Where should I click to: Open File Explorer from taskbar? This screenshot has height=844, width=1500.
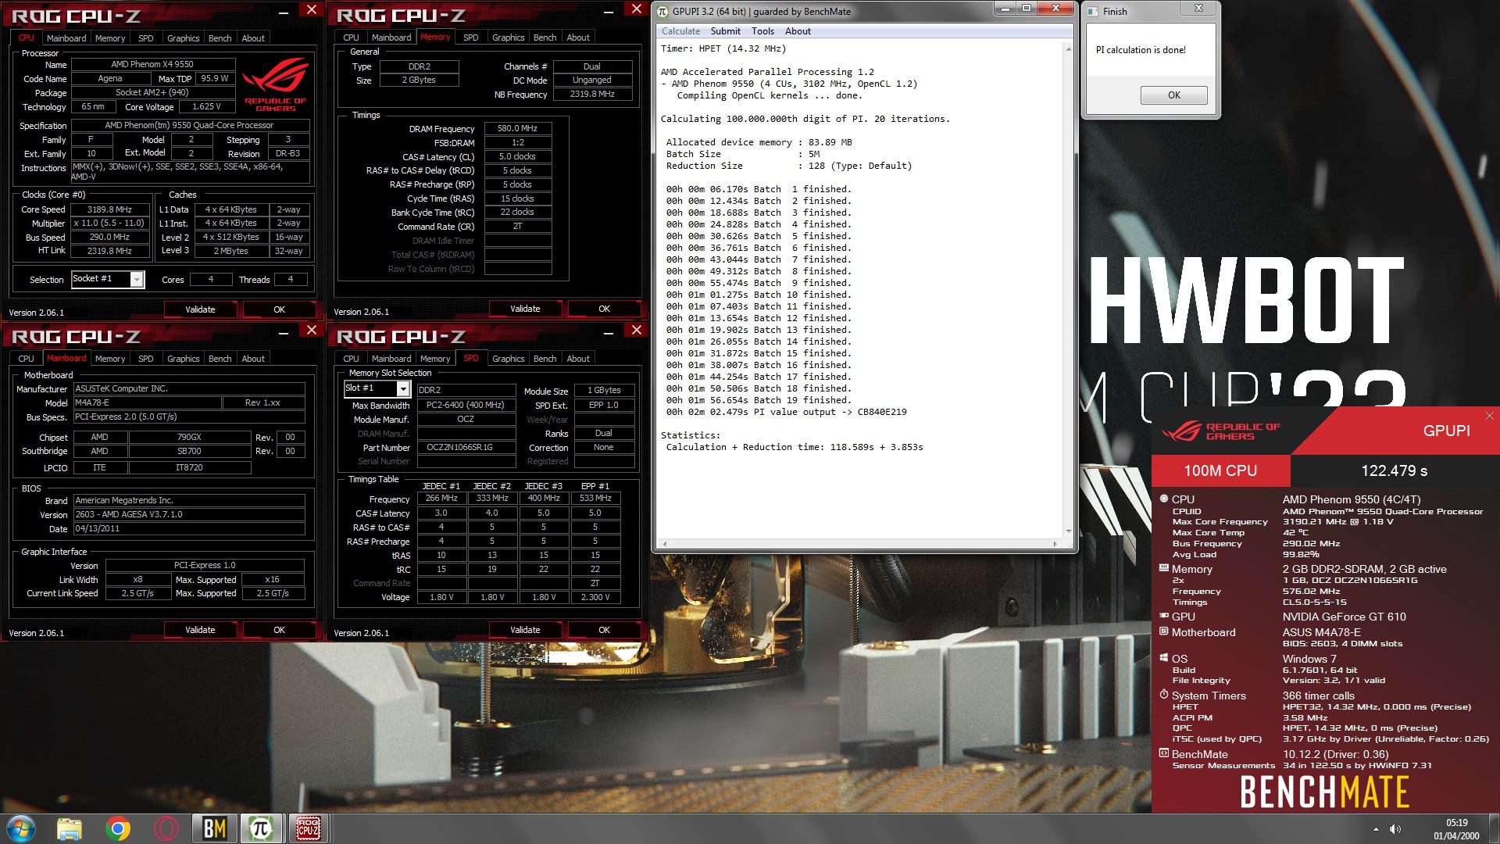(70, 828)
